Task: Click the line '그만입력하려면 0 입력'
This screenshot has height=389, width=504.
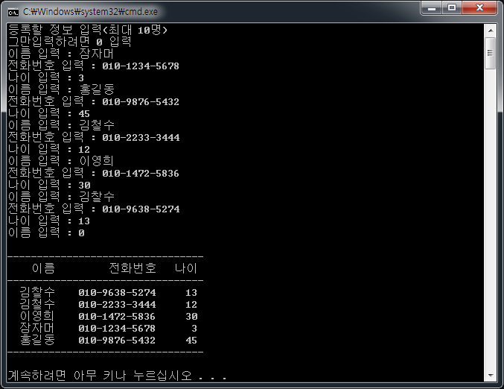Action: (70, 42)
